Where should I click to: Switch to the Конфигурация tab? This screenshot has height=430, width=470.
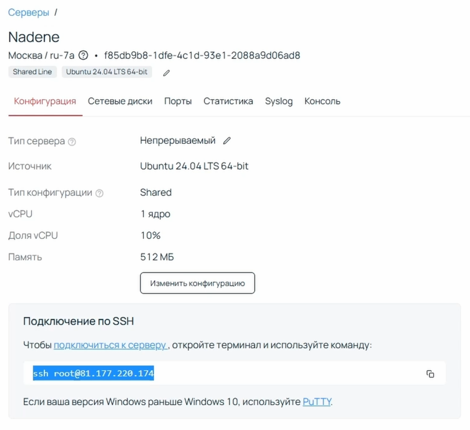click(45, 101)
